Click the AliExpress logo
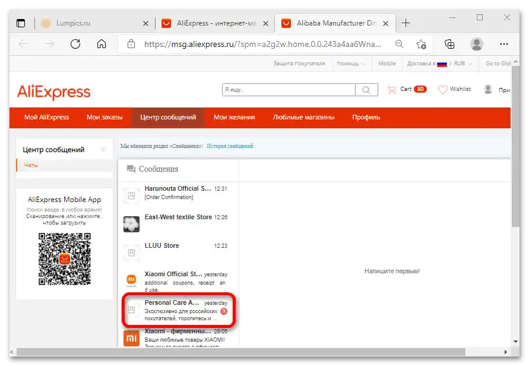Image resolution: width=529 pixels, height=366 pixels. coord(53,92)
